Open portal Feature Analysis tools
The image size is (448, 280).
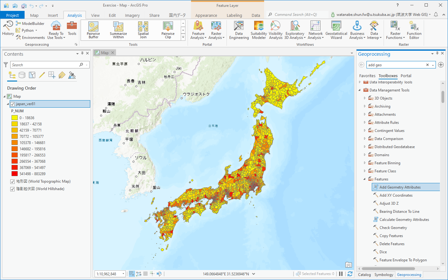[x=198, y=30]
